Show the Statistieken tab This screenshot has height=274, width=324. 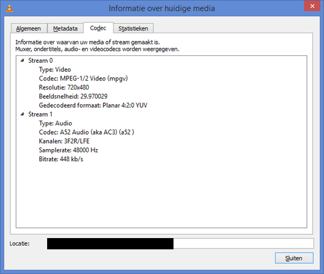pyautogui.click(x=133, y=28)
